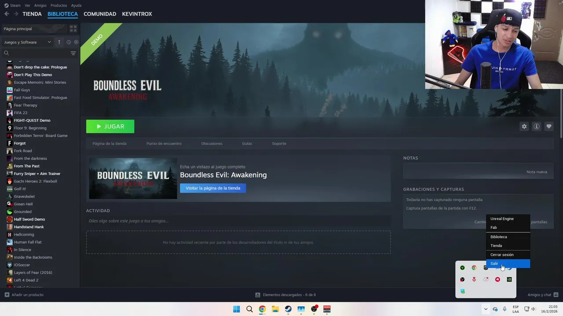Open the Amigos menu

click(x=40, y=5)
